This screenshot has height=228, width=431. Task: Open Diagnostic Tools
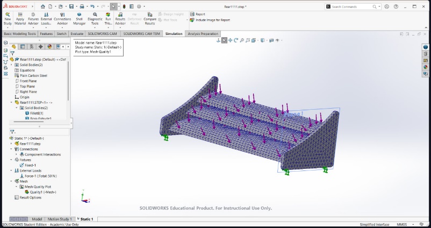pos(95,19)
